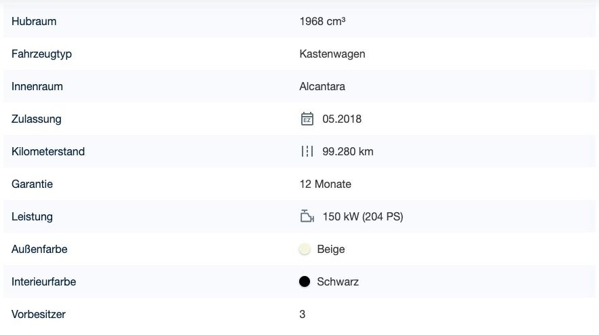Click the Fahrzeugtyp label
This screenshot has height=335, width=599.
(41, 54)
